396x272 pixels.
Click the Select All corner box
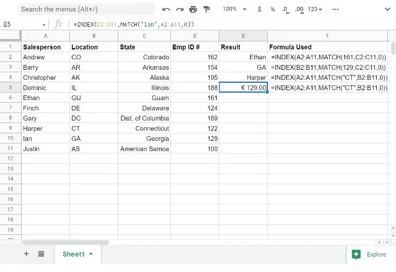pos(11,35)
